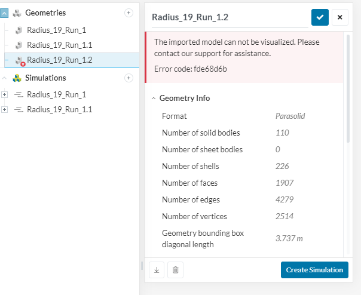Open simulation Radius_19_Run_1.1
This screenshot has width=361, height=295.
(59, 109)
